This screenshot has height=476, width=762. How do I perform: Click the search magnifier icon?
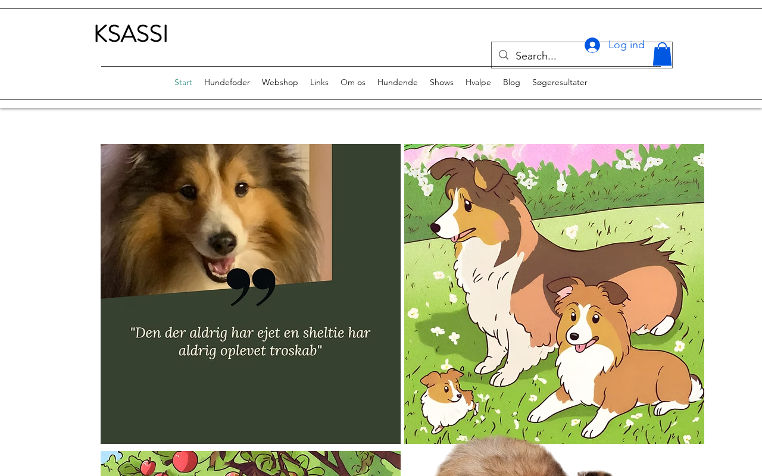(x=504, y=55)
